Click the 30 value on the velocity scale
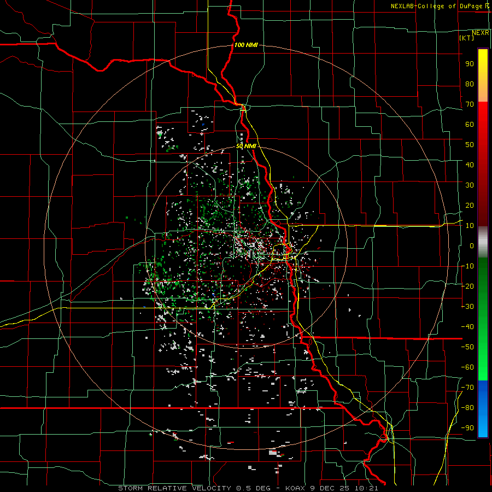 (470, 185)
